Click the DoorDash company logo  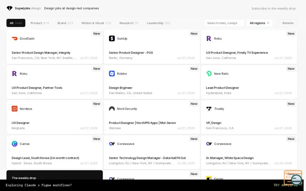click(x=15, y=39)
